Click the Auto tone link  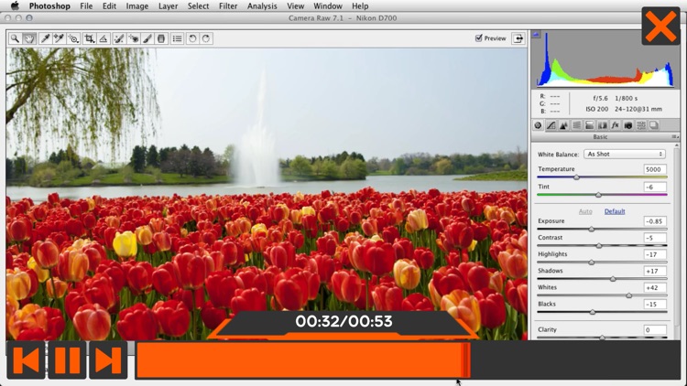(x=585, y=211)
